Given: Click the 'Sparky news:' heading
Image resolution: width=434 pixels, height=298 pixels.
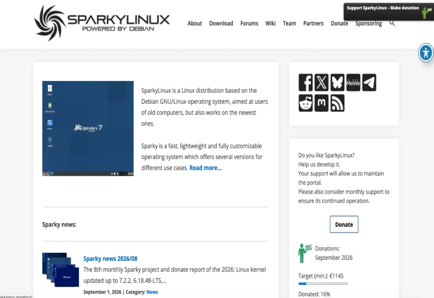Looking at the screenshot, I should 59,224.
